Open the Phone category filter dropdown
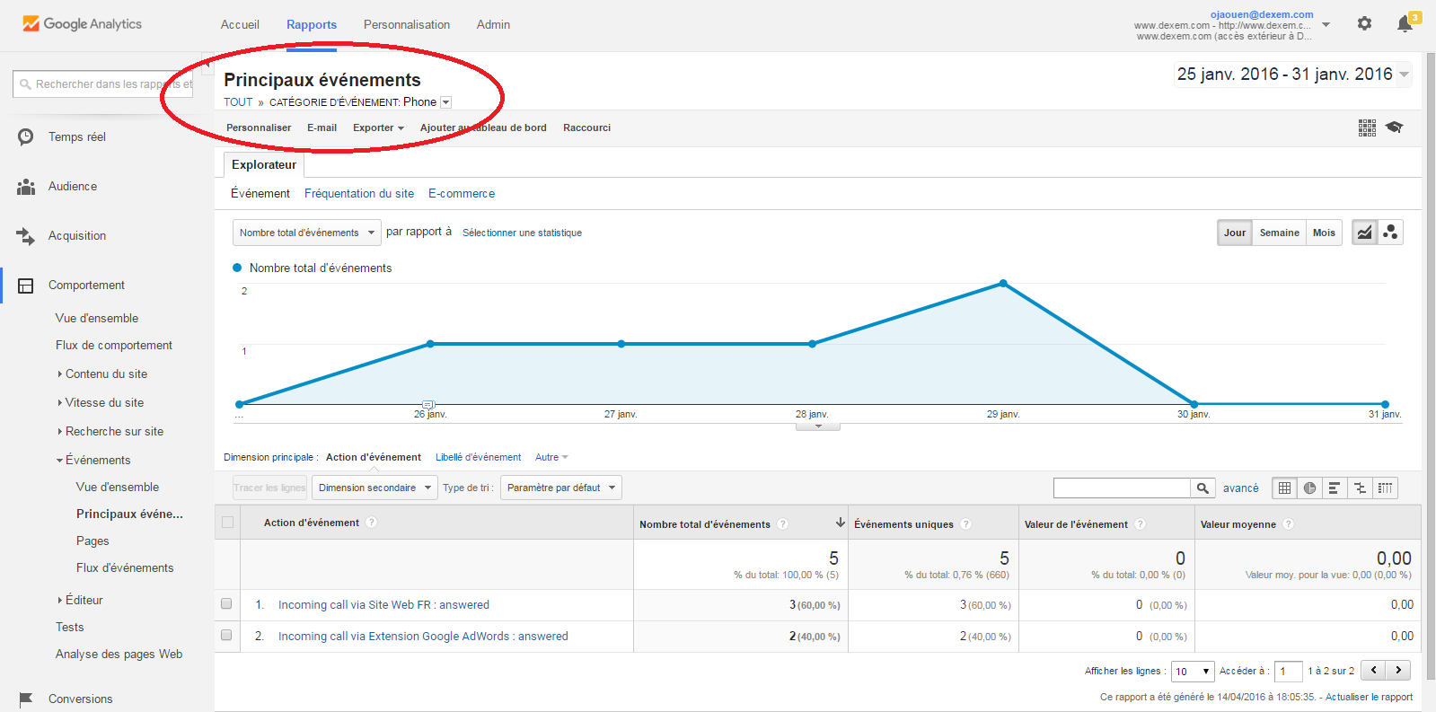Viewport: 1436px width, 712px height. pyautogui.click(x=446, y=102)
